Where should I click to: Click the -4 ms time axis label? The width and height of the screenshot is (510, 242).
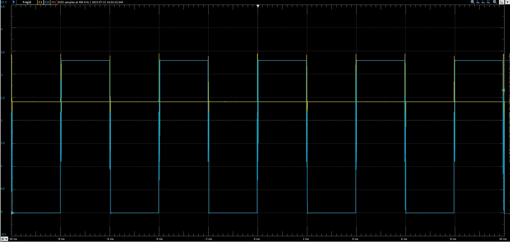159,239
